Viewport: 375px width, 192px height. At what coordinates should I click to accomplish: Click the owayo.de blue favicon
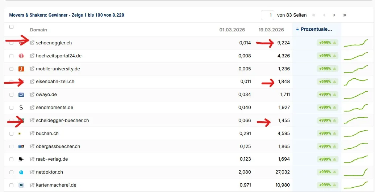click(21, 95)
